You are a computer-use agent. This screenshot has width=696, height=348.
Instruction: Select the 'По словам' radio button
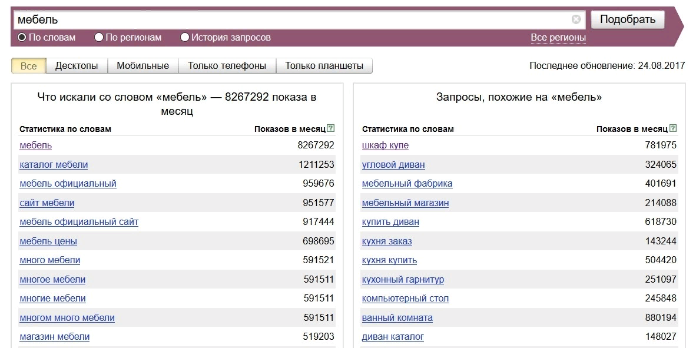tap(22, 37)
